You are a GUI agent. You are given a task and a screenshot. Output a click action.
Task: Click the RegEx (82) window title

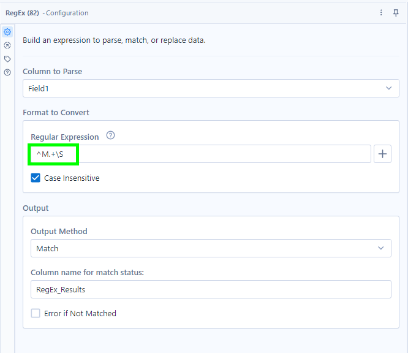point(23,13)
